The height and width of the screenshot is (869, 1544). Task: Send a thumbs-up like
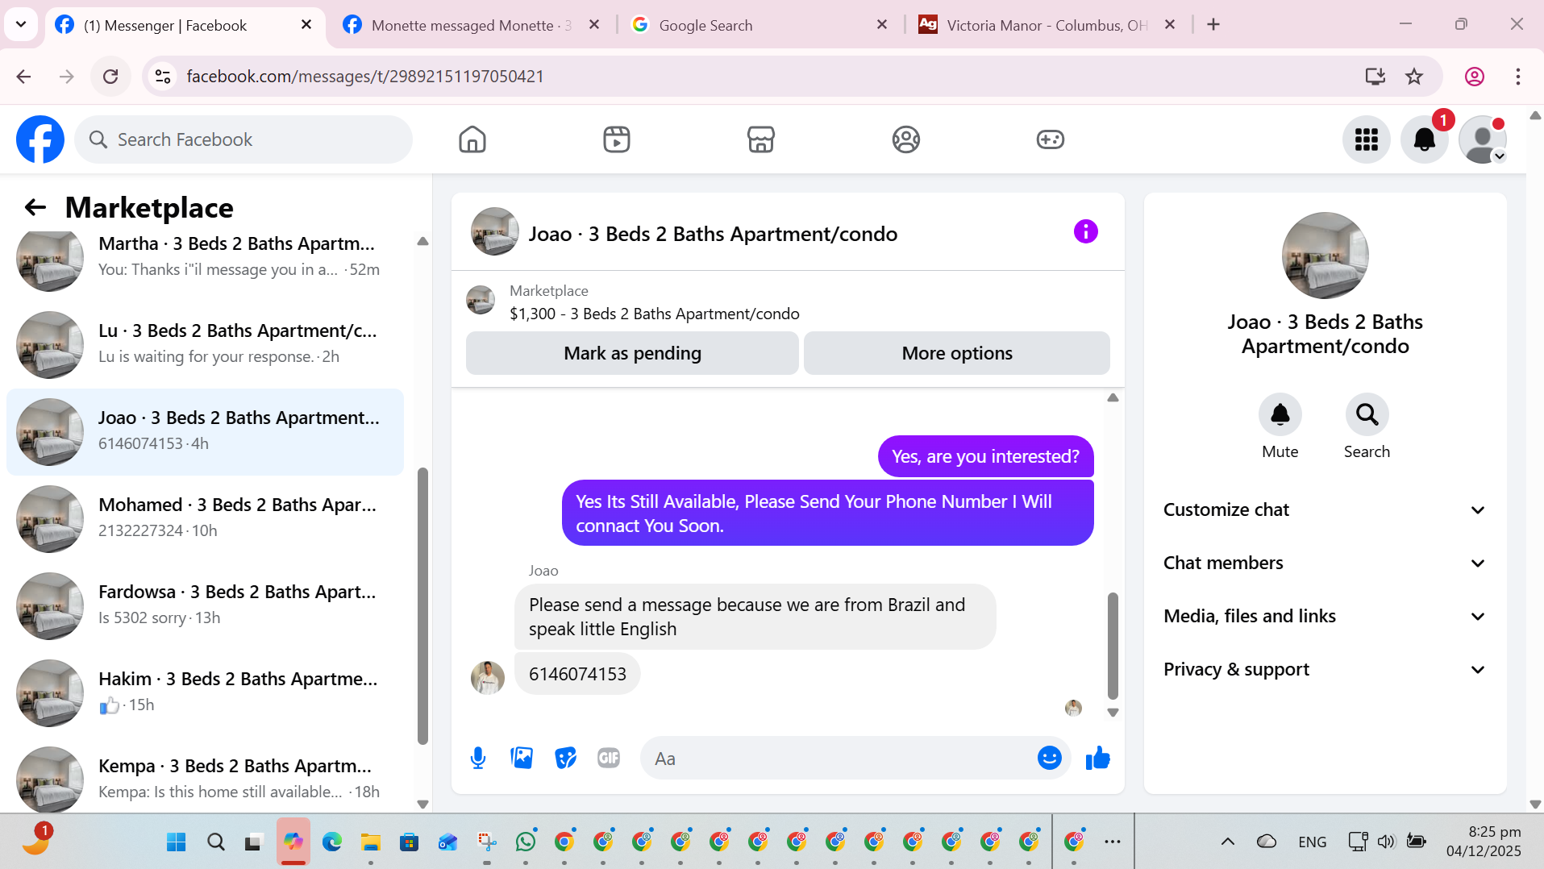point(1097,758)
